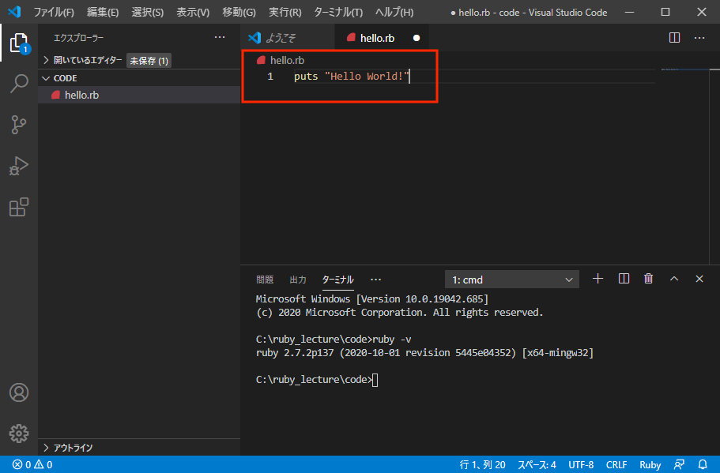This screenshot has width=720, height=473.
Task: Switch to the 問題 panel tab
Action: 265,280
